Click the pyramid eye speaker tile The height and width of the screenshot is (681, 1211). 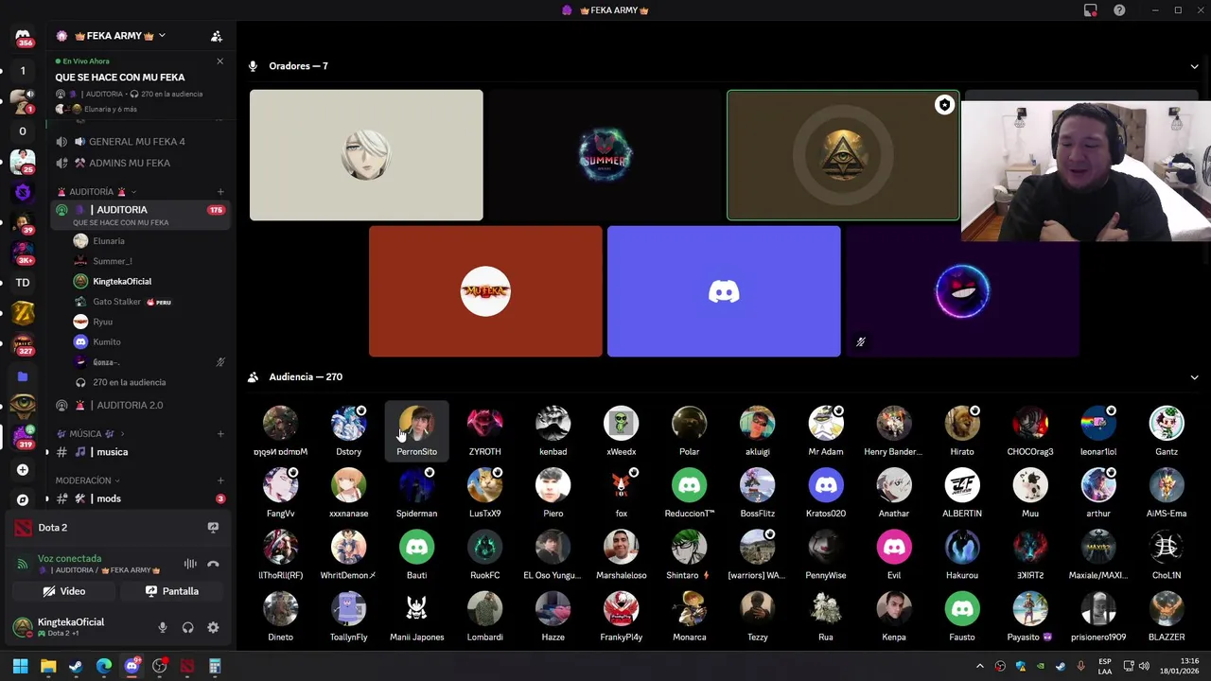[843, 155]
